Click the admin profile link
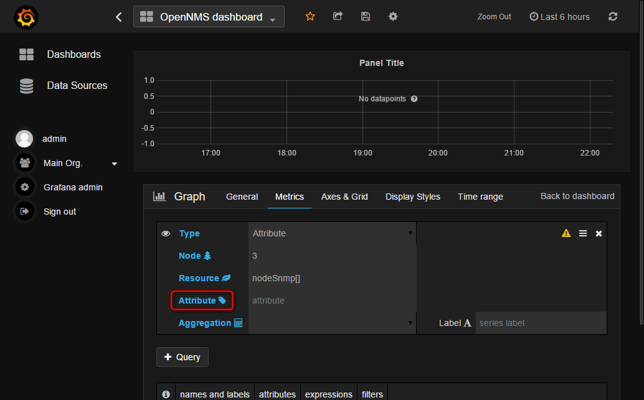Image resolution: width=644 pixels, height=400 pixels. [x=54, y=139]
